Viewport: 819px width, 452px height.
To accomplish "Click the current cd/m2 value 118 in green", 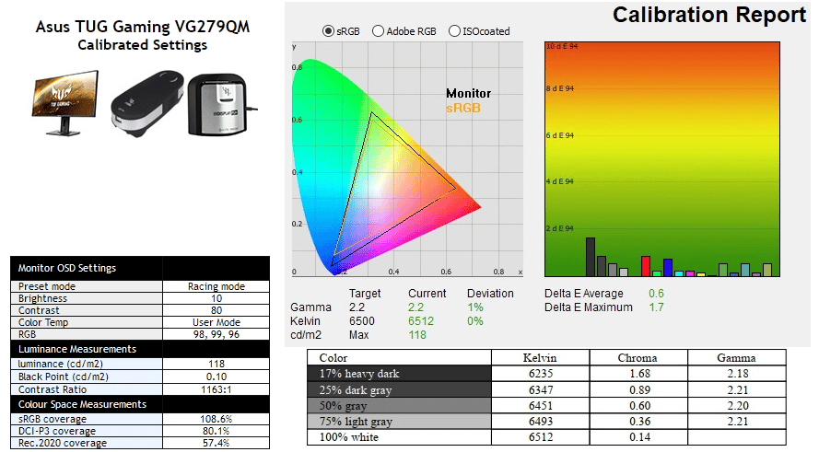I will (416, 334).
